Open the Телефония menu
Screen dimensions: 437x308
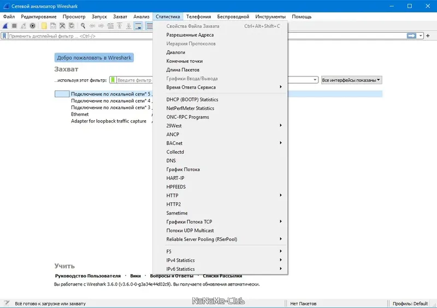pyautogui.click(x=198, y=17)
